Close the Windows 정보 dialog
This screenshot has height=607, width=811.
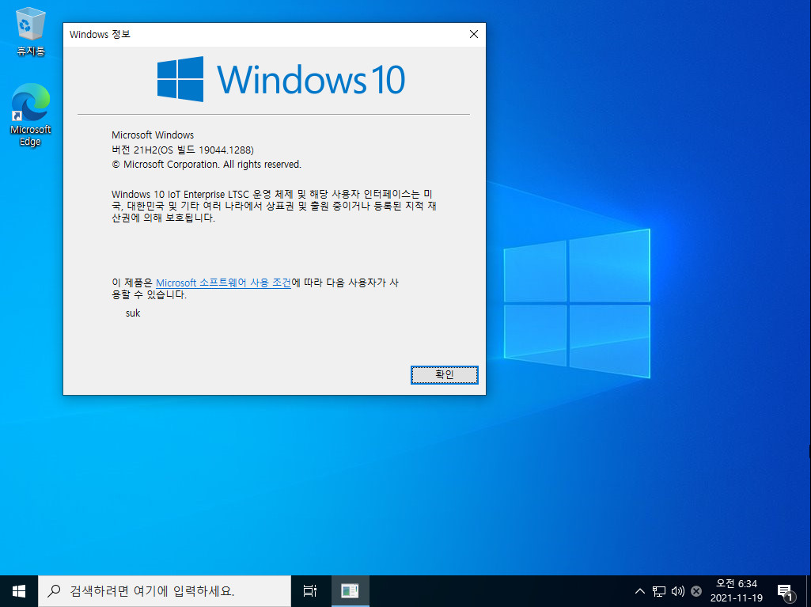click(x=473, y=34)
